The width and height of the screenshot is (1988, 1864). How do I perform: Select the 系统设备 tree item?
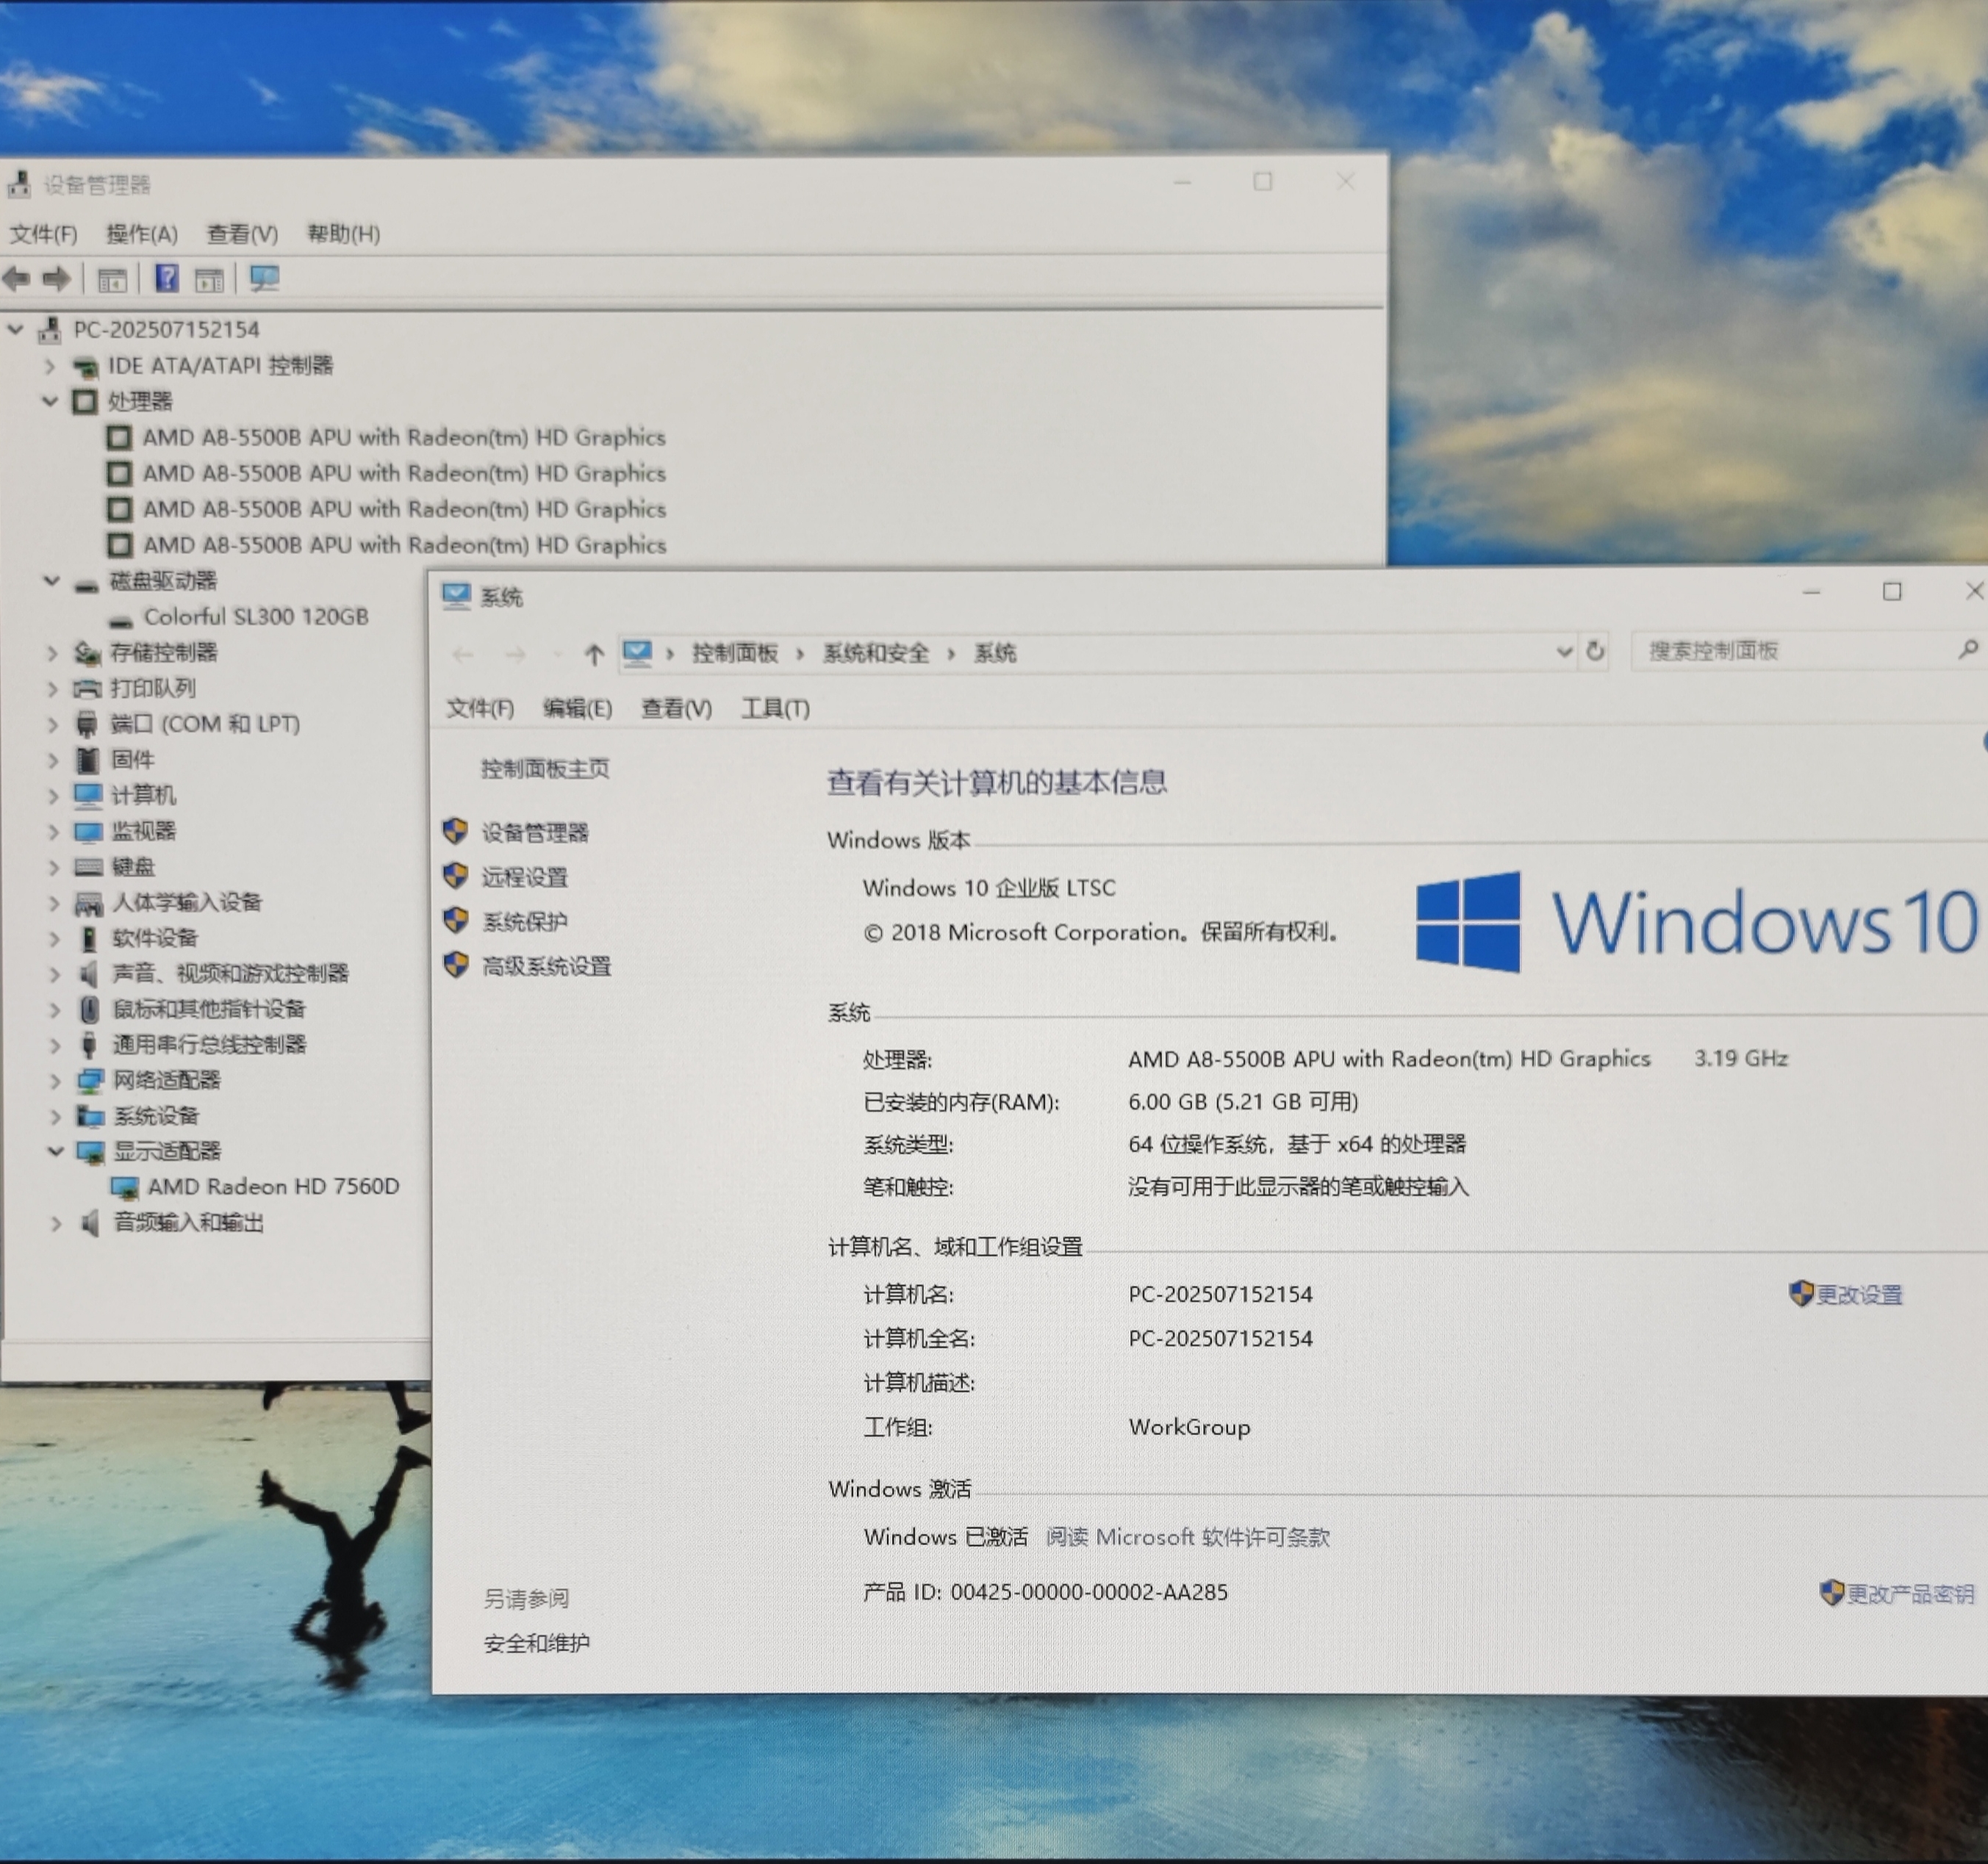156,1116
